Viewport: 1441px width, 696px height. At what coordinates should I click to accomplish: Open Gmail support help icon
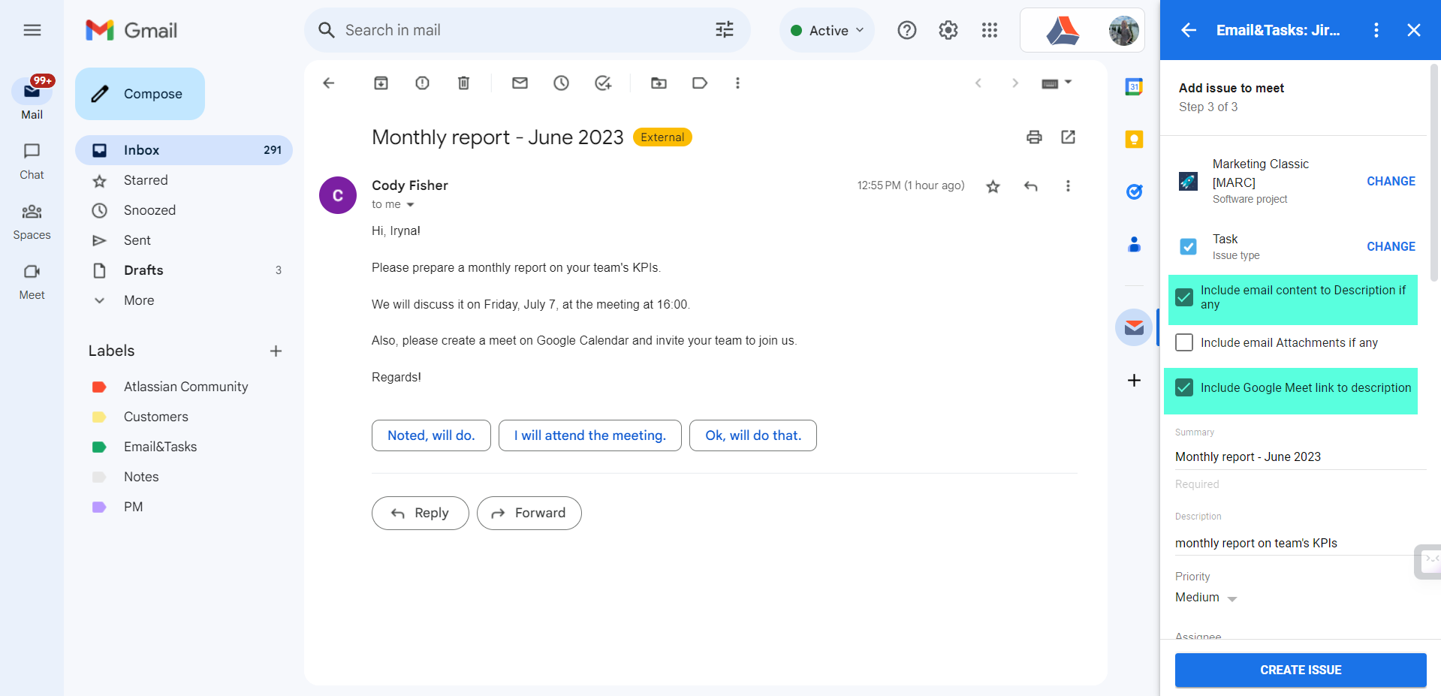coord(907,30)
